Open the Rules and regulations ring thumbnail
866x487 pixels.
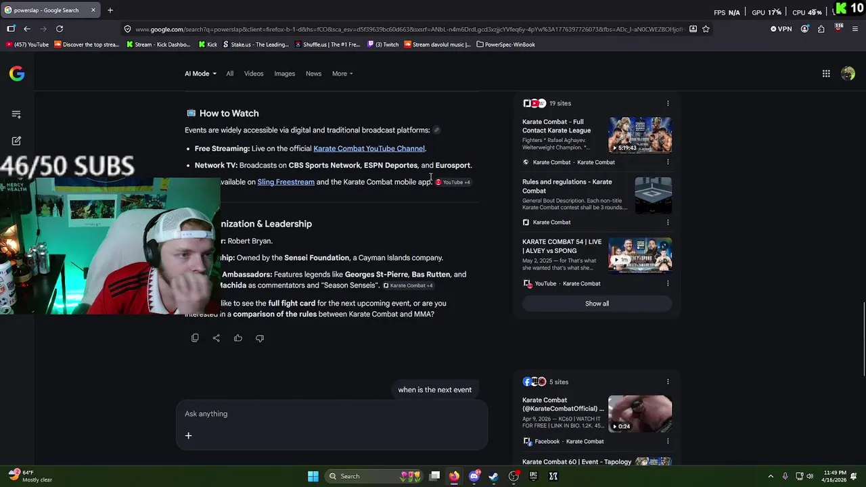click(654, 195)
